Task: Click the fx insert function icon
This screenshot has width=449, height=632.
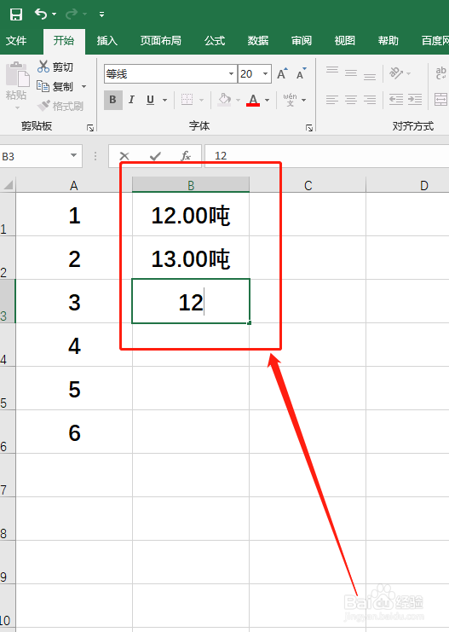Action: pyautogui.click(x=186, y=156)
